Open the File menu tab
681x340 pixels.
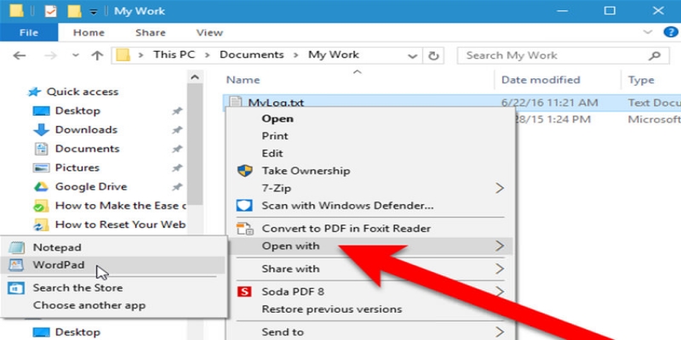28,33
